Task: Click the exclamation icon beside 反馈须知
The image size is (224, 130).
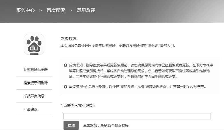Action: click(66, 65)
